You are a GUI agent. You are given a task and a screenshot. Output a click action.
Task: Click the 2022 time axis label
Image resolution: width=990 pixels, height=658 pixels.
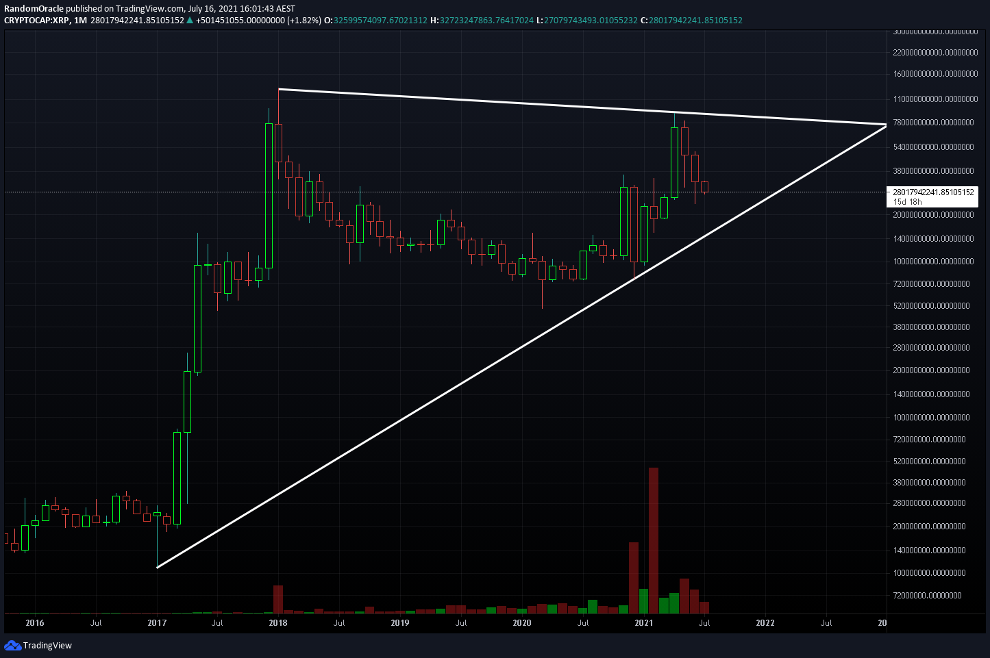765,622
